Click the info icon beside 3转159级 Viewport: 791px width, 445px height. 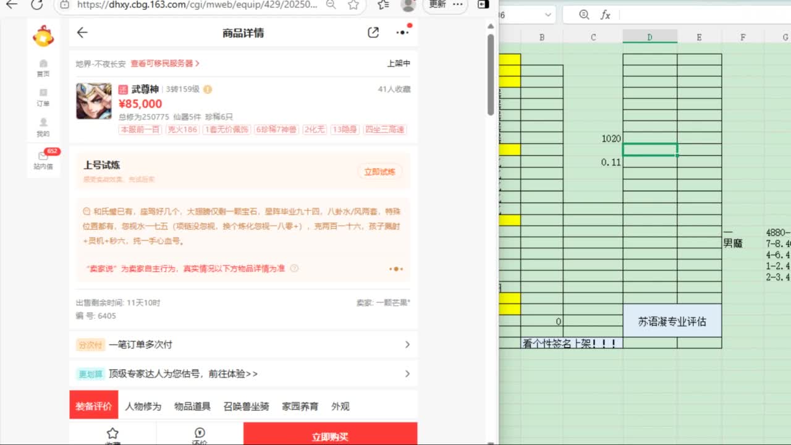click(x=208, y=90)
